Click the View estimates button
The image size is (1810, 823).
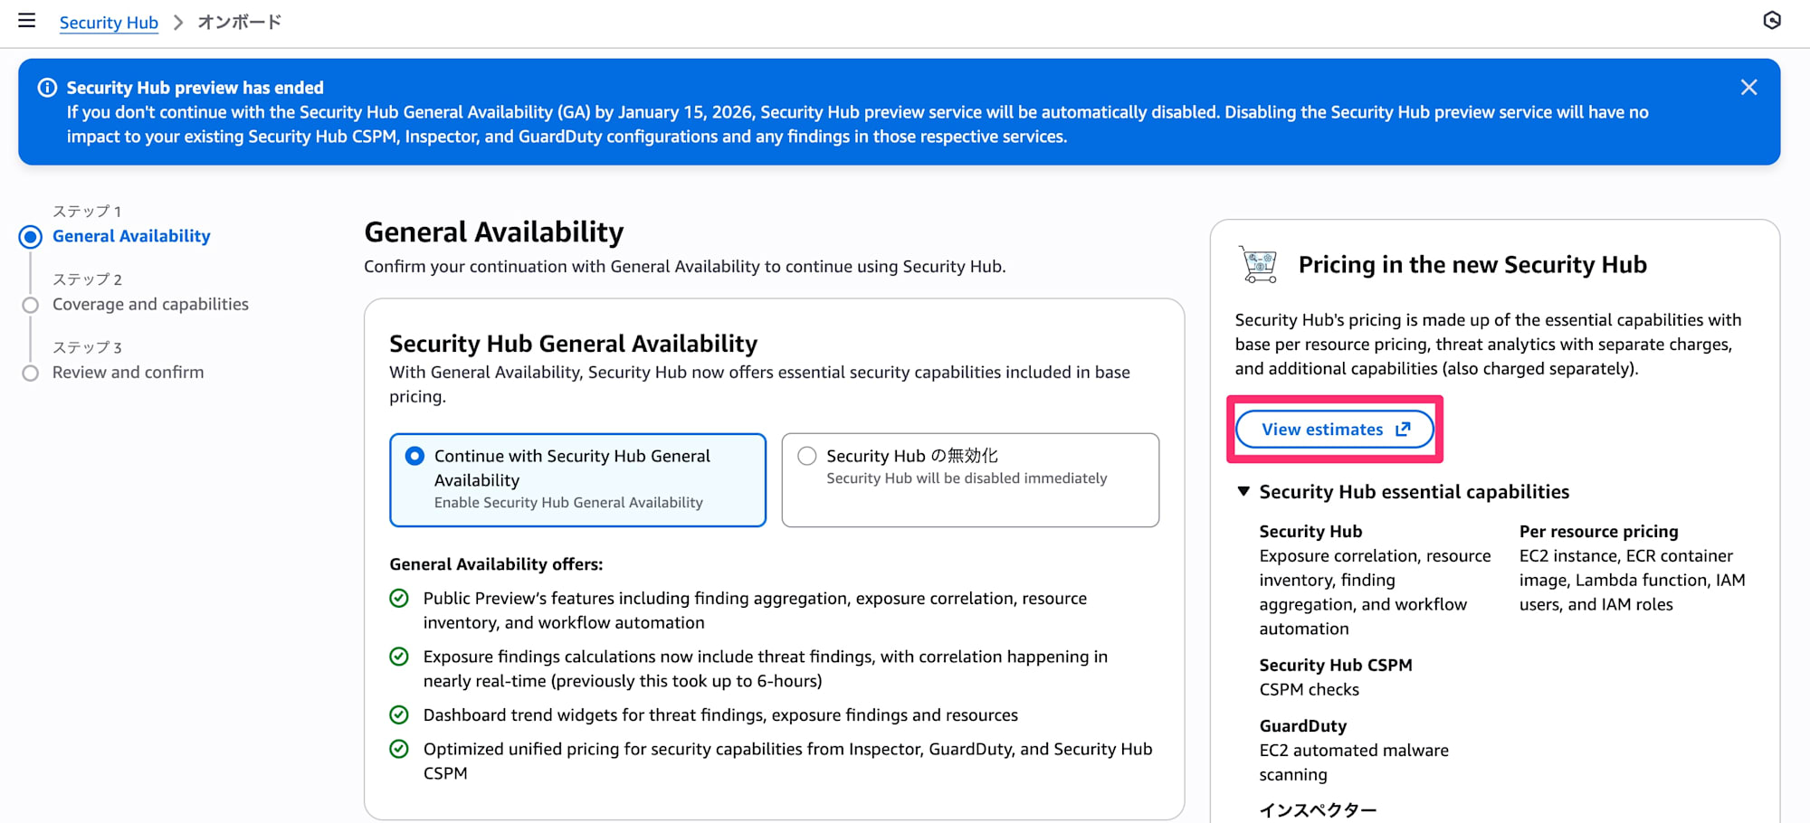point(1322,429)
